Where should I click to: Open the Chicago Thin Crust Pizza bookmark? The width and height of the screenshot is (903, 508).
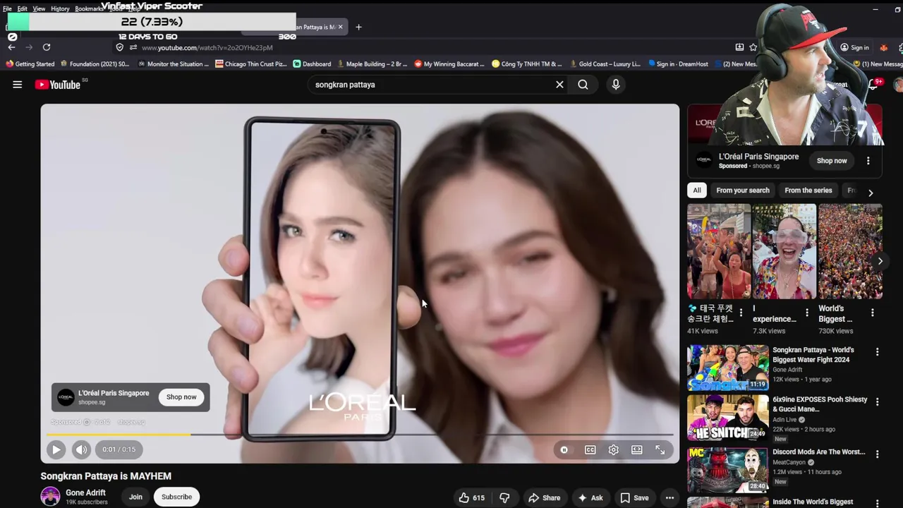(251, 64)
